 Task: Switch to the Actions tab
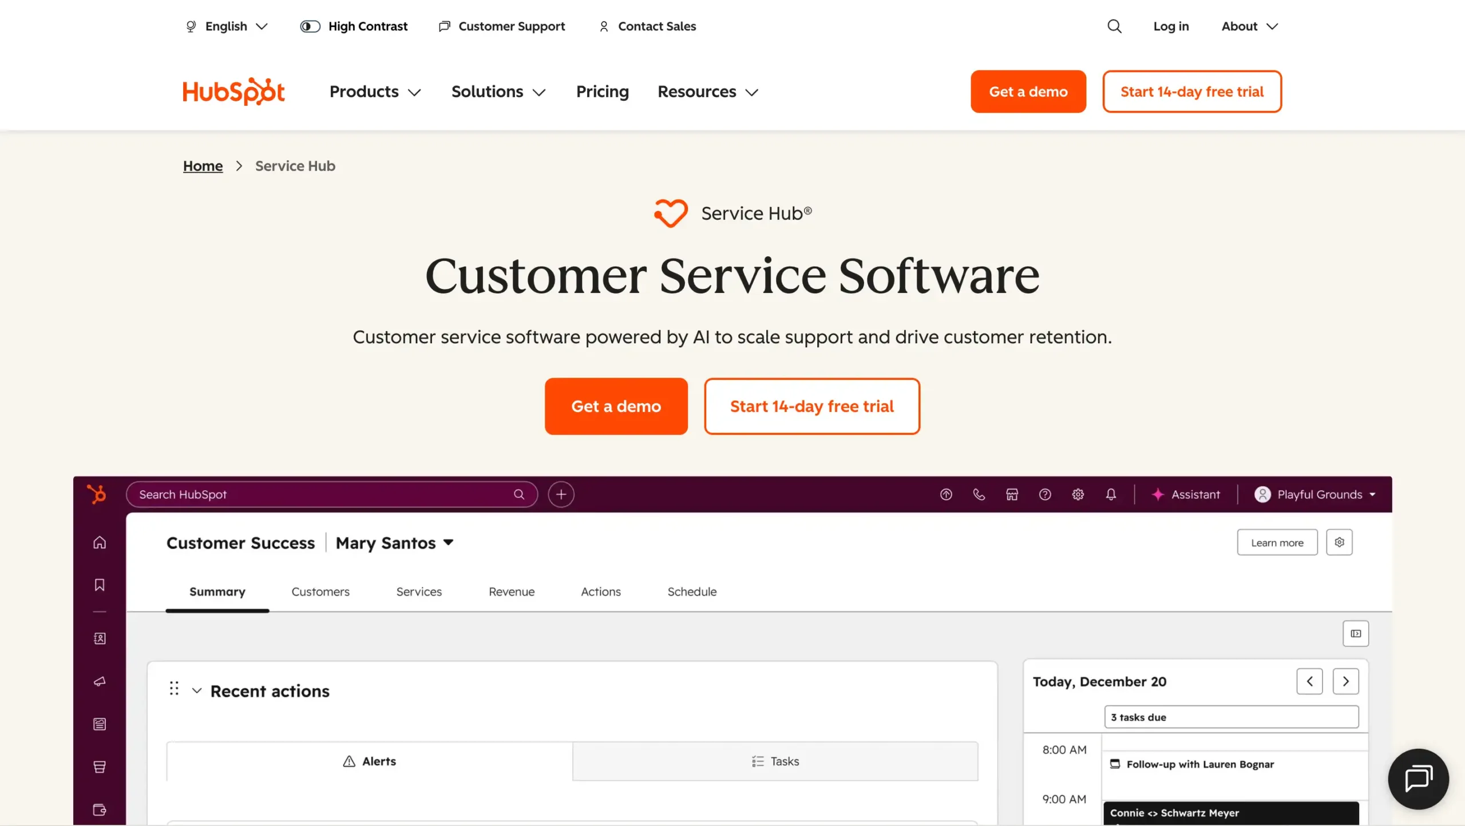click(x=601, y=591)
